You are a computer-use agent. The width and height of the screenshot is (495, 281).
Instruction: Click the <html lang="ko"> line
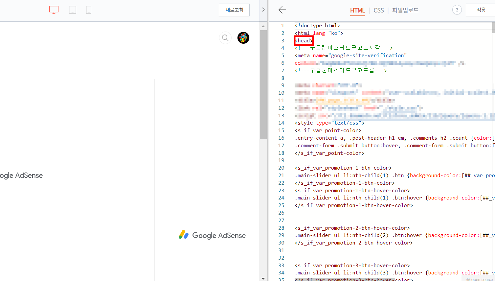tap(319, 33)
